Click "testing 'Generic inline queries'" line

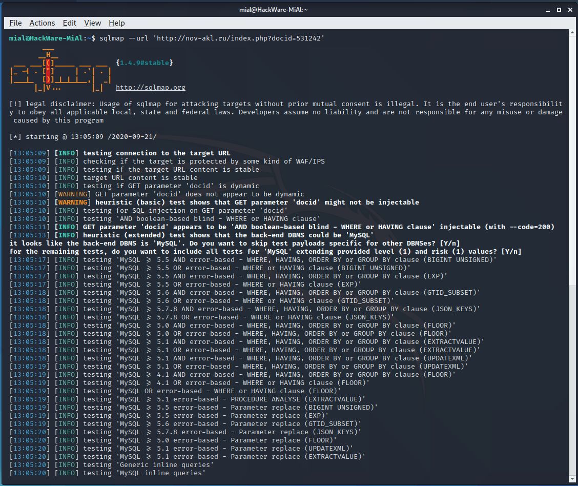point(112,464)
